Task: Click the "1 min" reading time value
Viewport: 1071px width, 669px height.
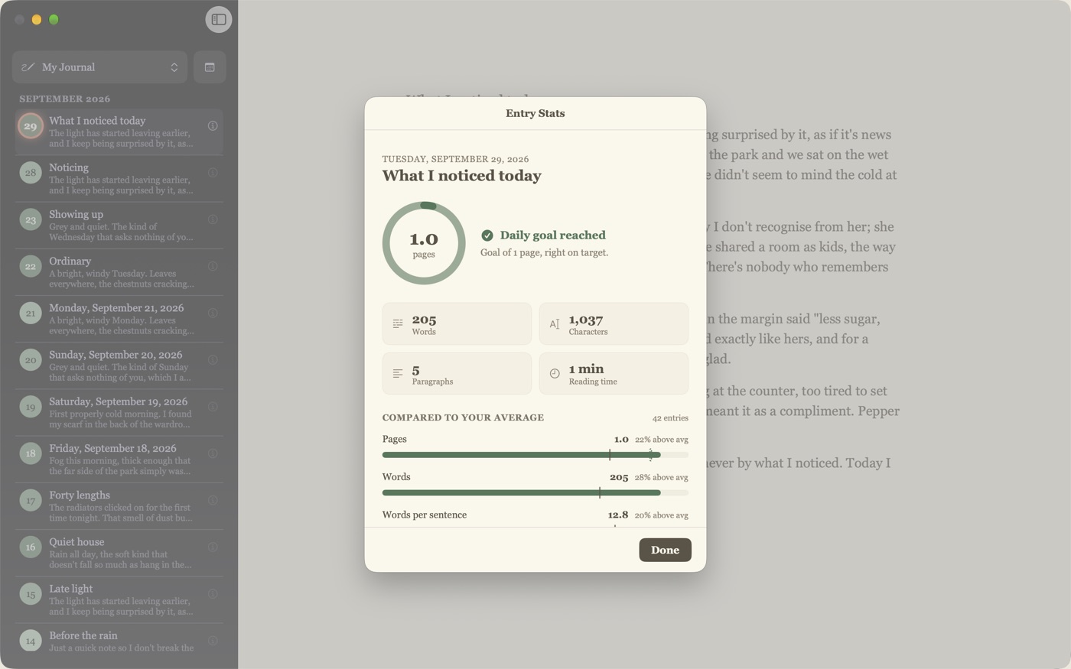Action: [x=586, y=369]
